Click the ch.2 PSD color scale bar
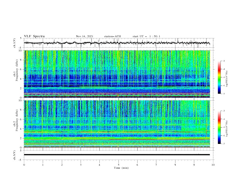This screenshot has width=240, height=185. click(x=219, y=127)
